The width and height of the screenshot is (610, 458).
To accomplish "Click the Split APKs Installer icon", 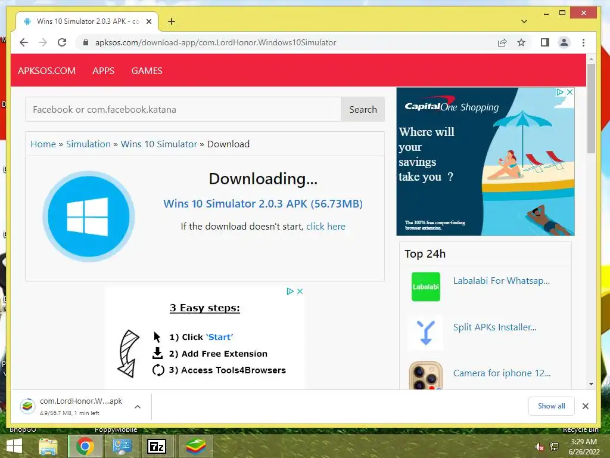I will tap(425, 333).
